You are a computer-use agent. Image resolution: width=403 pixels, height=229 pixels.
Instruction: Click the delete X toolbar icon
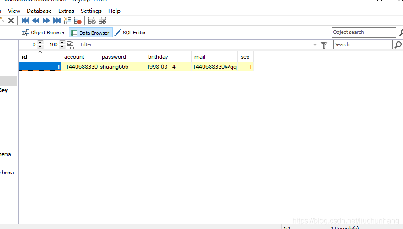(11, 21)
